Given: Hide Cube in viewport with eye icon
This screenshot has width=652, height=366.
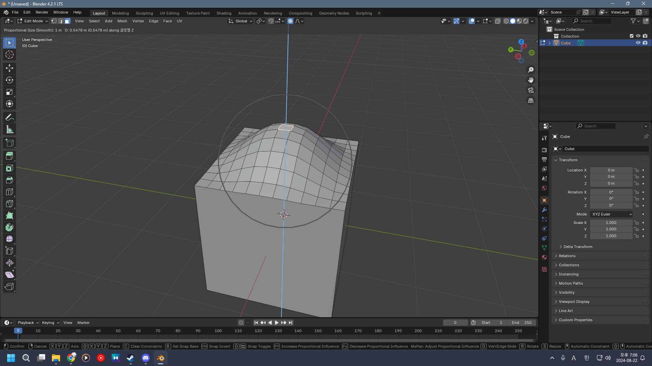Looking at the screenshot, I should click(x=638, y=43).
